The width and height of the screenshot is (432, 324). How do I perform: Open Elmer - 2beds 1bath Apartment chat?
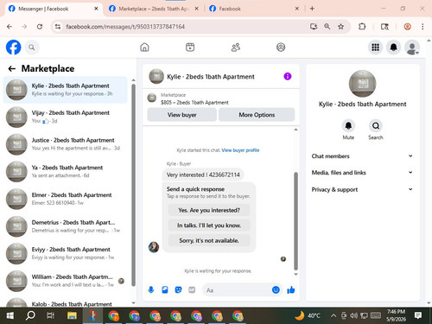[x=65, y=199]
